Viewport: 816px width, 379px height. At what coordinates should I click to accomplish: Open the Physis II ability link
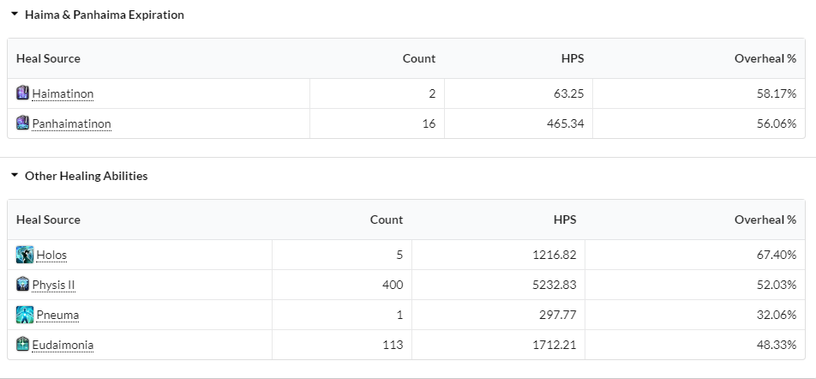pyautogui.click(x=54, y=286)
